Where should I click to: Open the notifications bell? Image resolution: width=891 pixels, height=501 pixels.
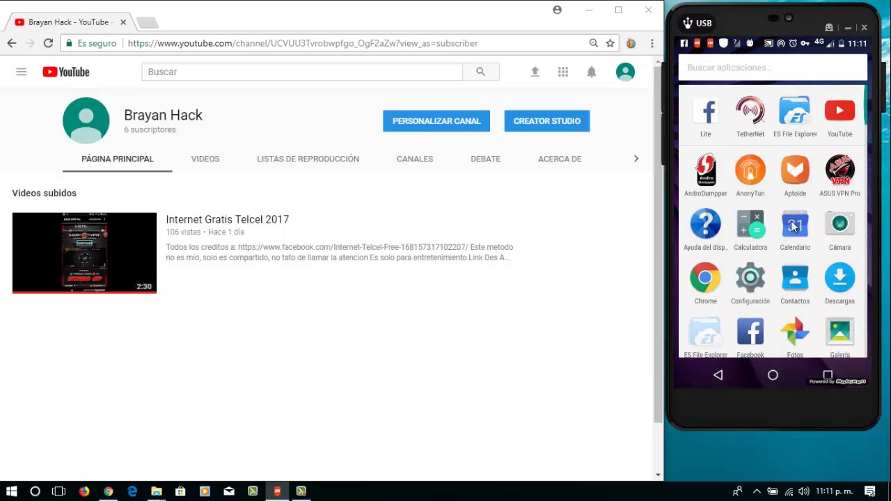pos(591,72)
